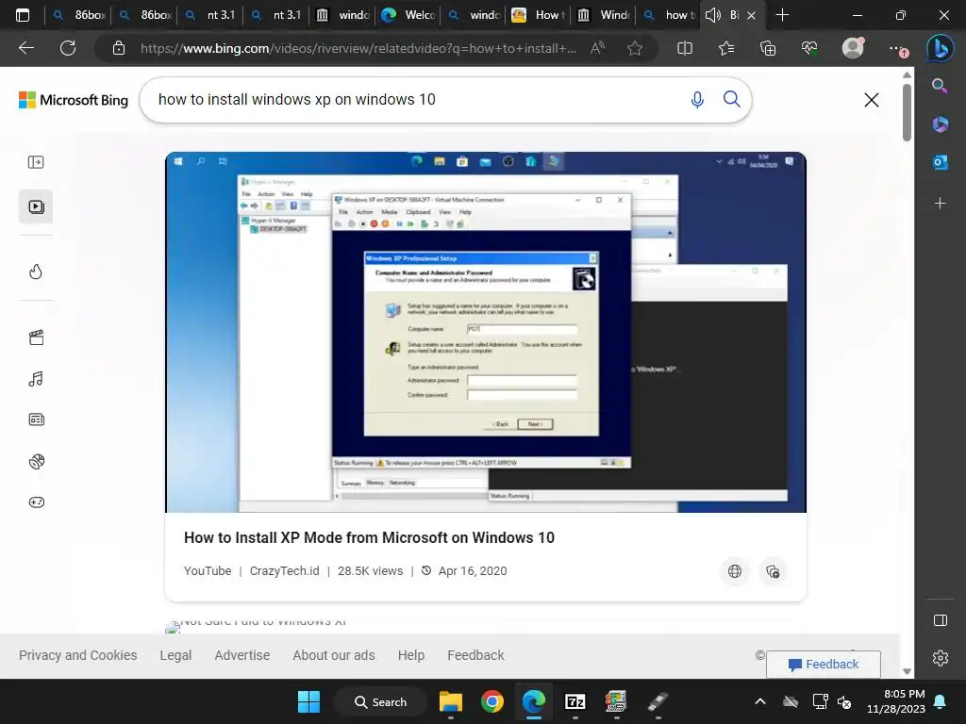Go to Microsoft Bing home logo
Screen dimensions: 966x724
(x=74, y=100)
